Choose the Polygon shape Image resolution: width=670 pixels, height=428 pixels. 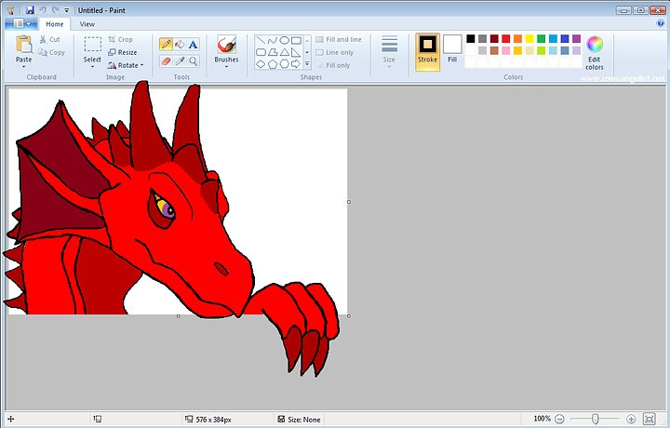pos(272,52)
